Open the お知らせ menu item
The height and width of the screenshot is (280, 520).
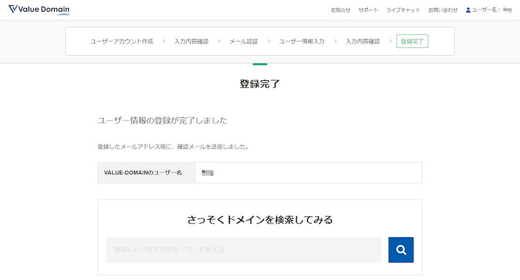(340, 10)
